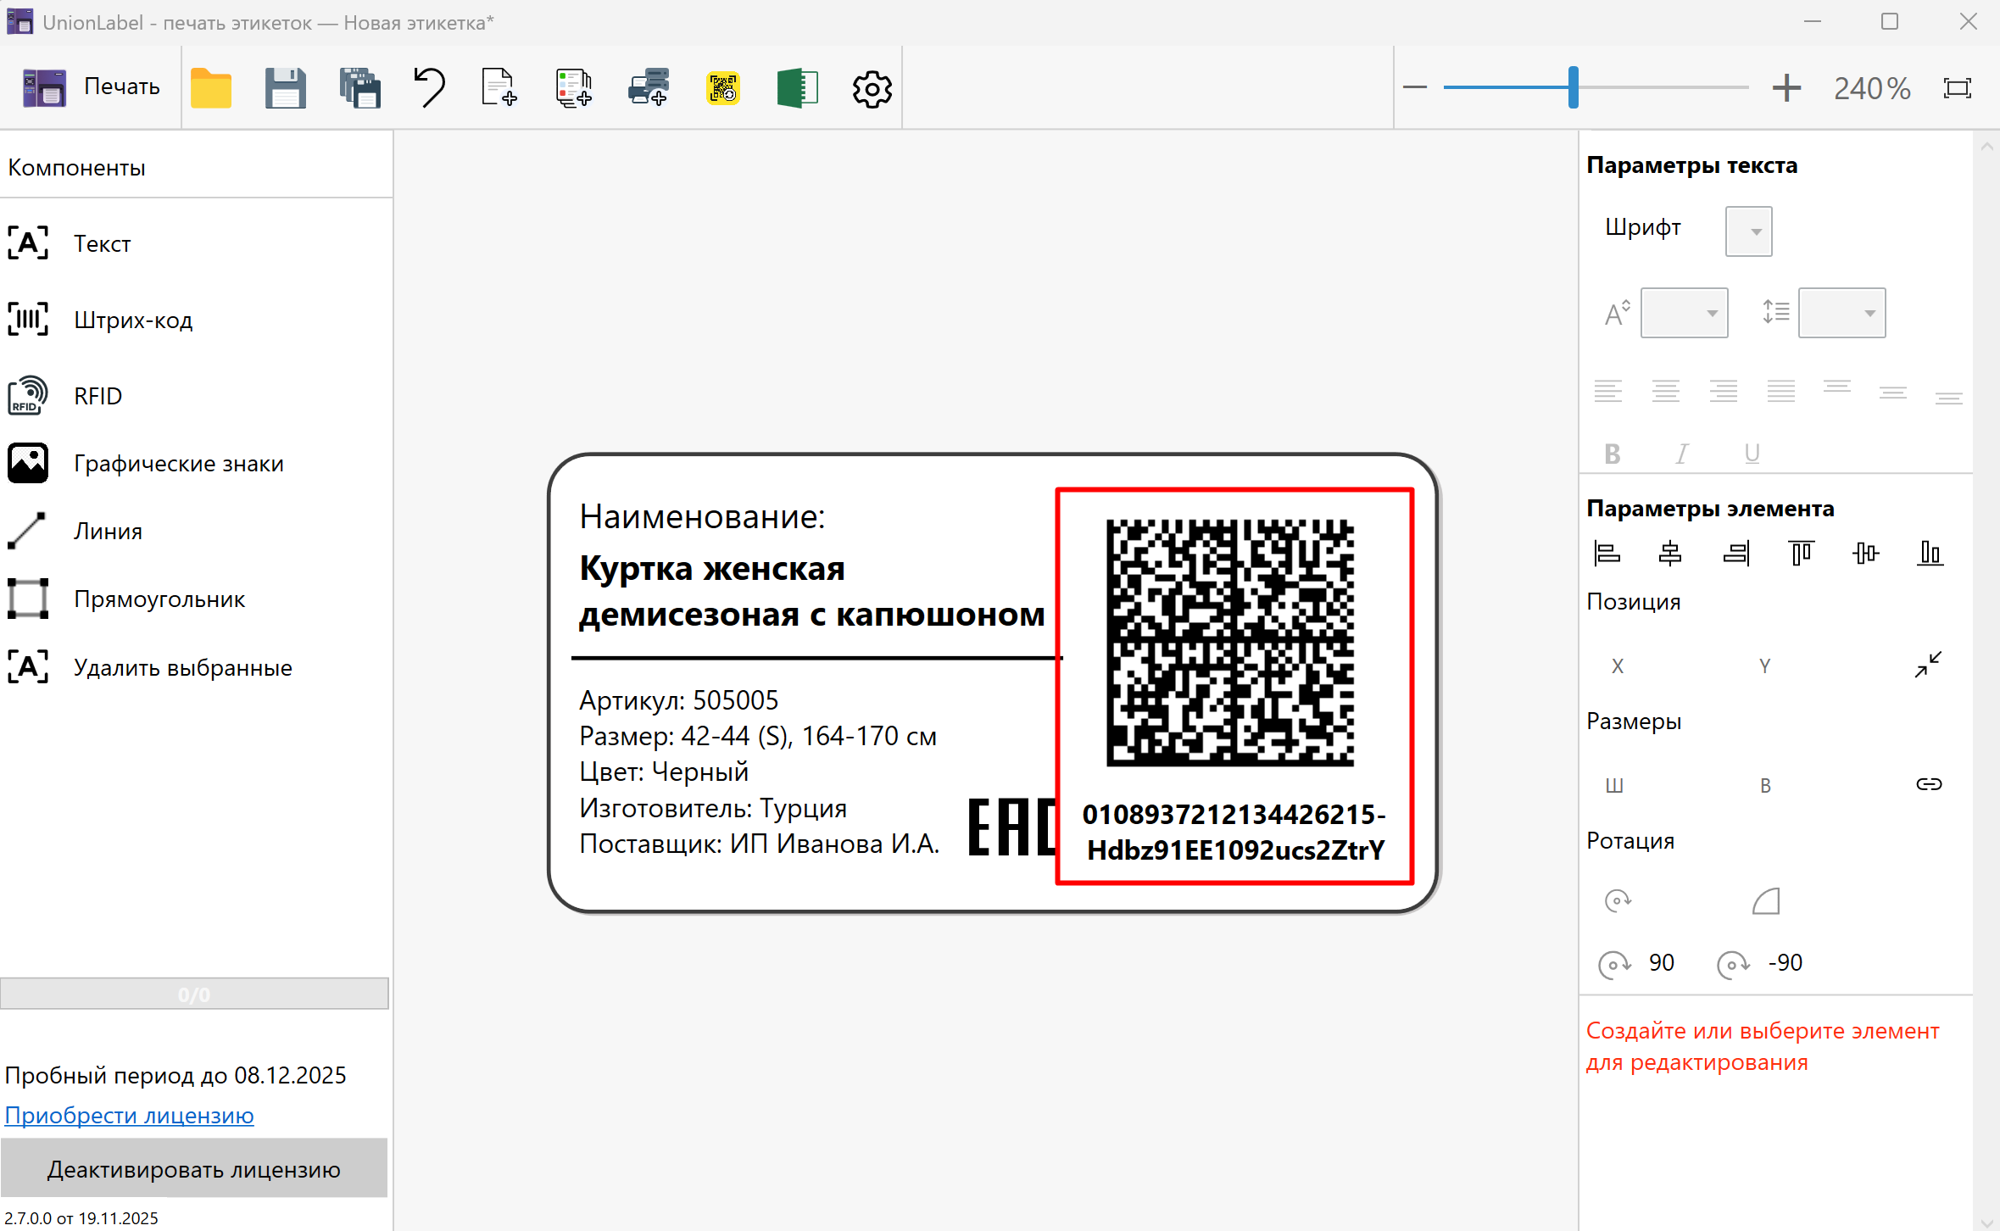Open the Шрифт font dropdown
2000x1231 pixels.
[x=1748, y=231]
